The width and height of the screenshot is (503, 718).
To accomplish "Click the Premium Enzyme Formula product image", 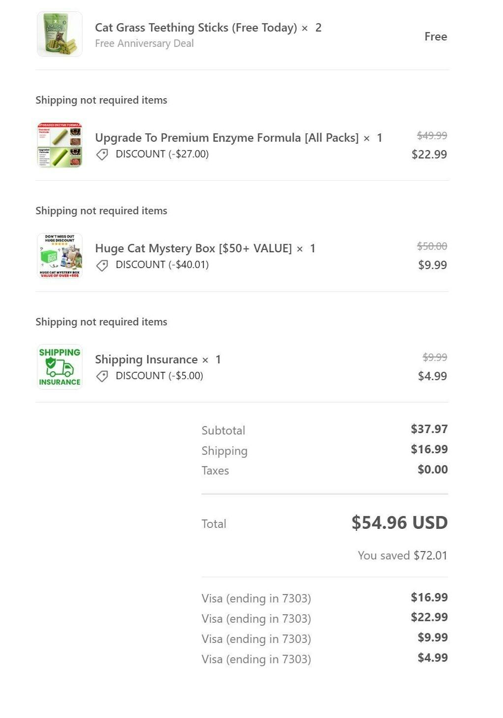I will [x=59, y=145].
